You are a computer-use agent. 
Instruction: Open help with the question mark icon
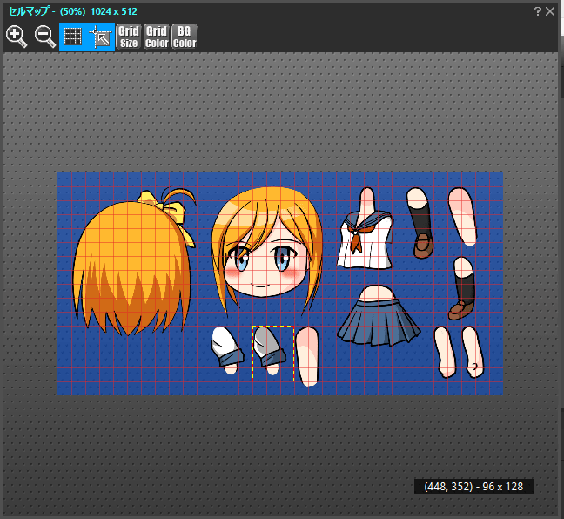click(537, 11)
